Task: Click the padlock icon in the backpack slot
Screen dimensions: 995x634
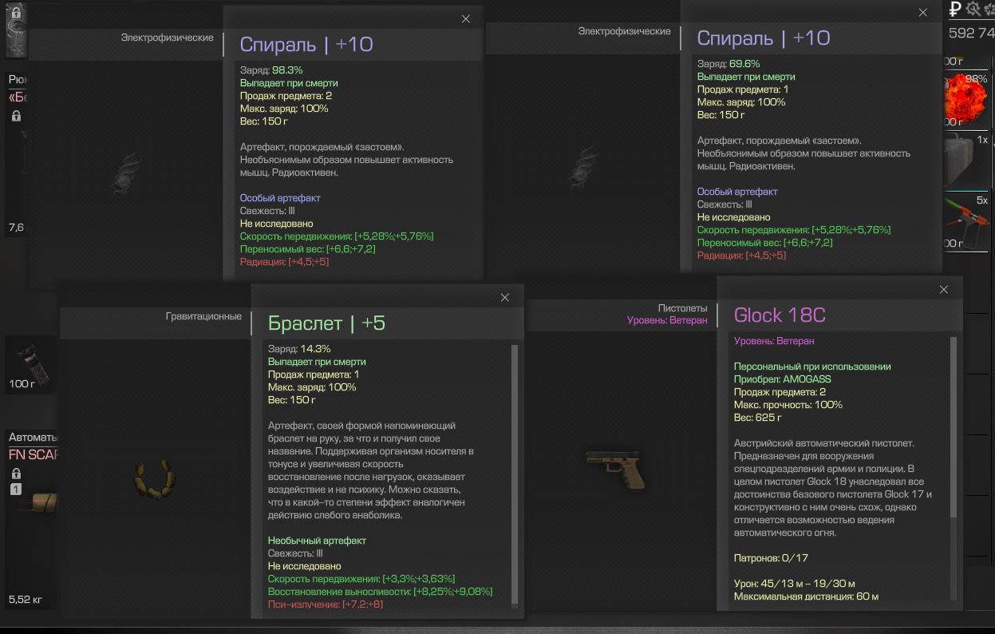Action: tap(16, 116)
